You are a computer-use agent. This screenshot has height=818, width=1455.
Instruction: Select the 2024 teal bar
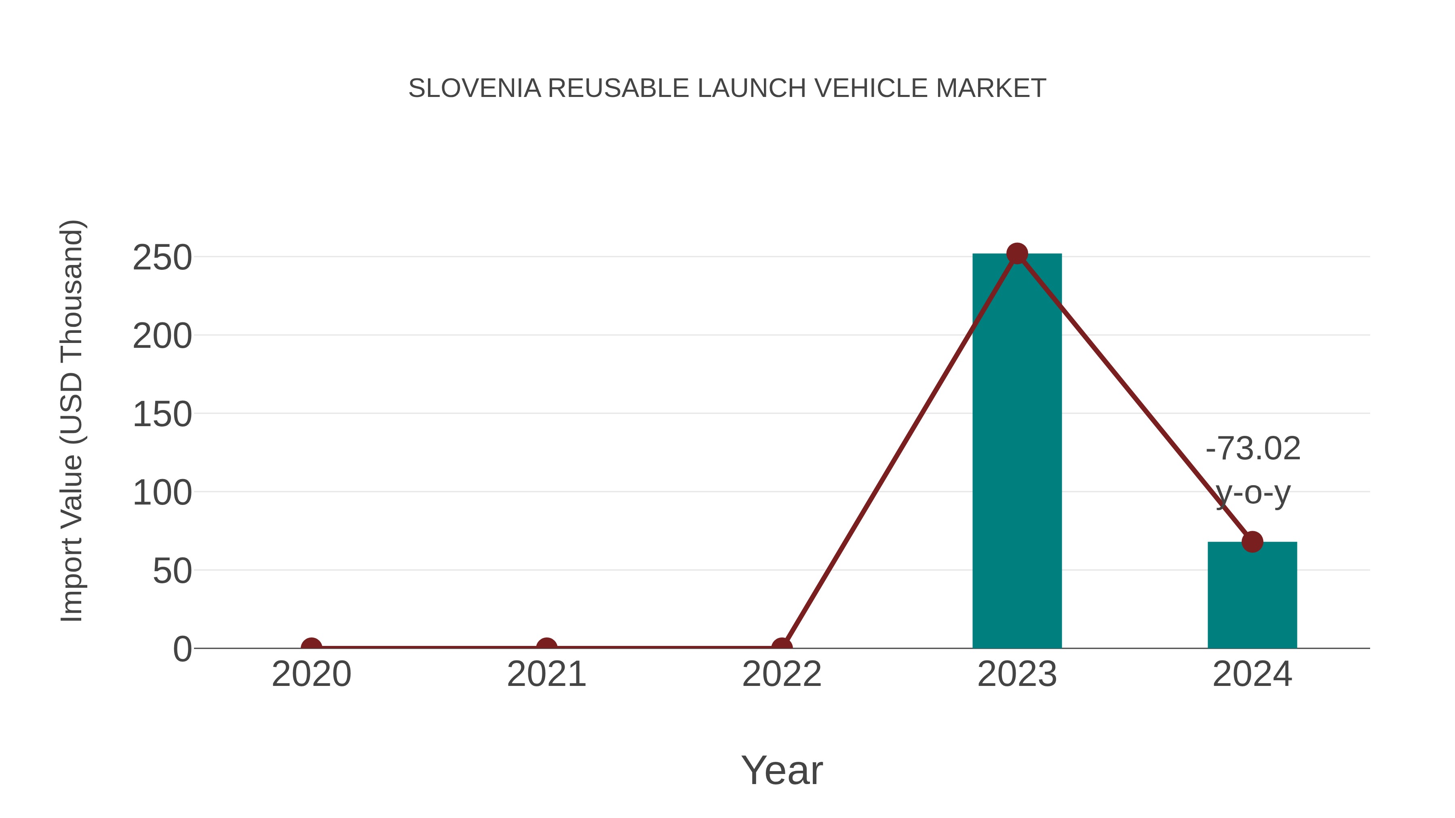pos(1252,595)
